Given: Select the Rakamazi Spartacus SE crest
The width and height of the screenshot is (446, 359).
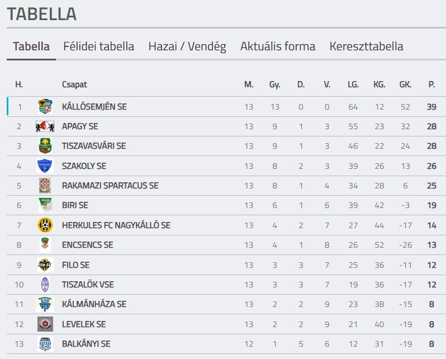Looking at the screenshot, I should coord(45,186).
